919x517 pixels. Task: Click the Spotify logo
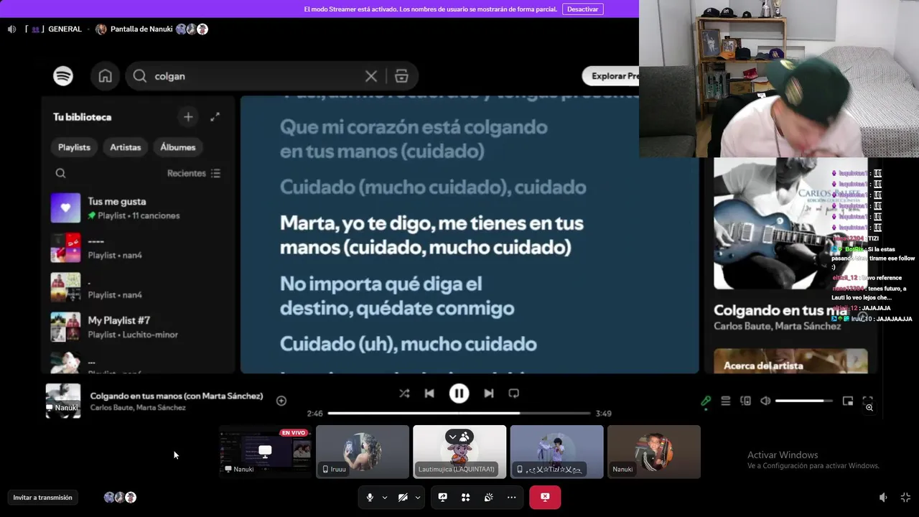click(x=63, y=75)
